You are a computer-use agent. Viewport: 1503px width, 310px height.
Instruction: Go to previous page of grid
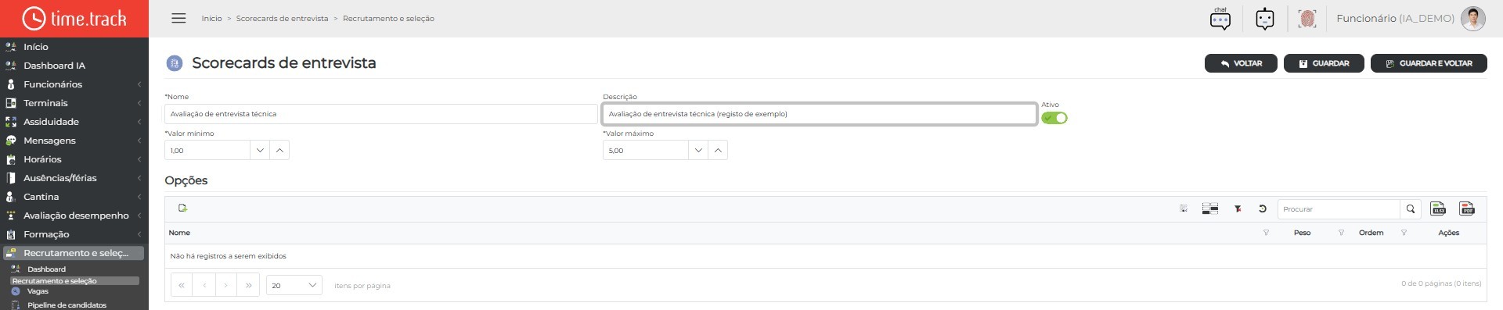(x=204, y=285)
